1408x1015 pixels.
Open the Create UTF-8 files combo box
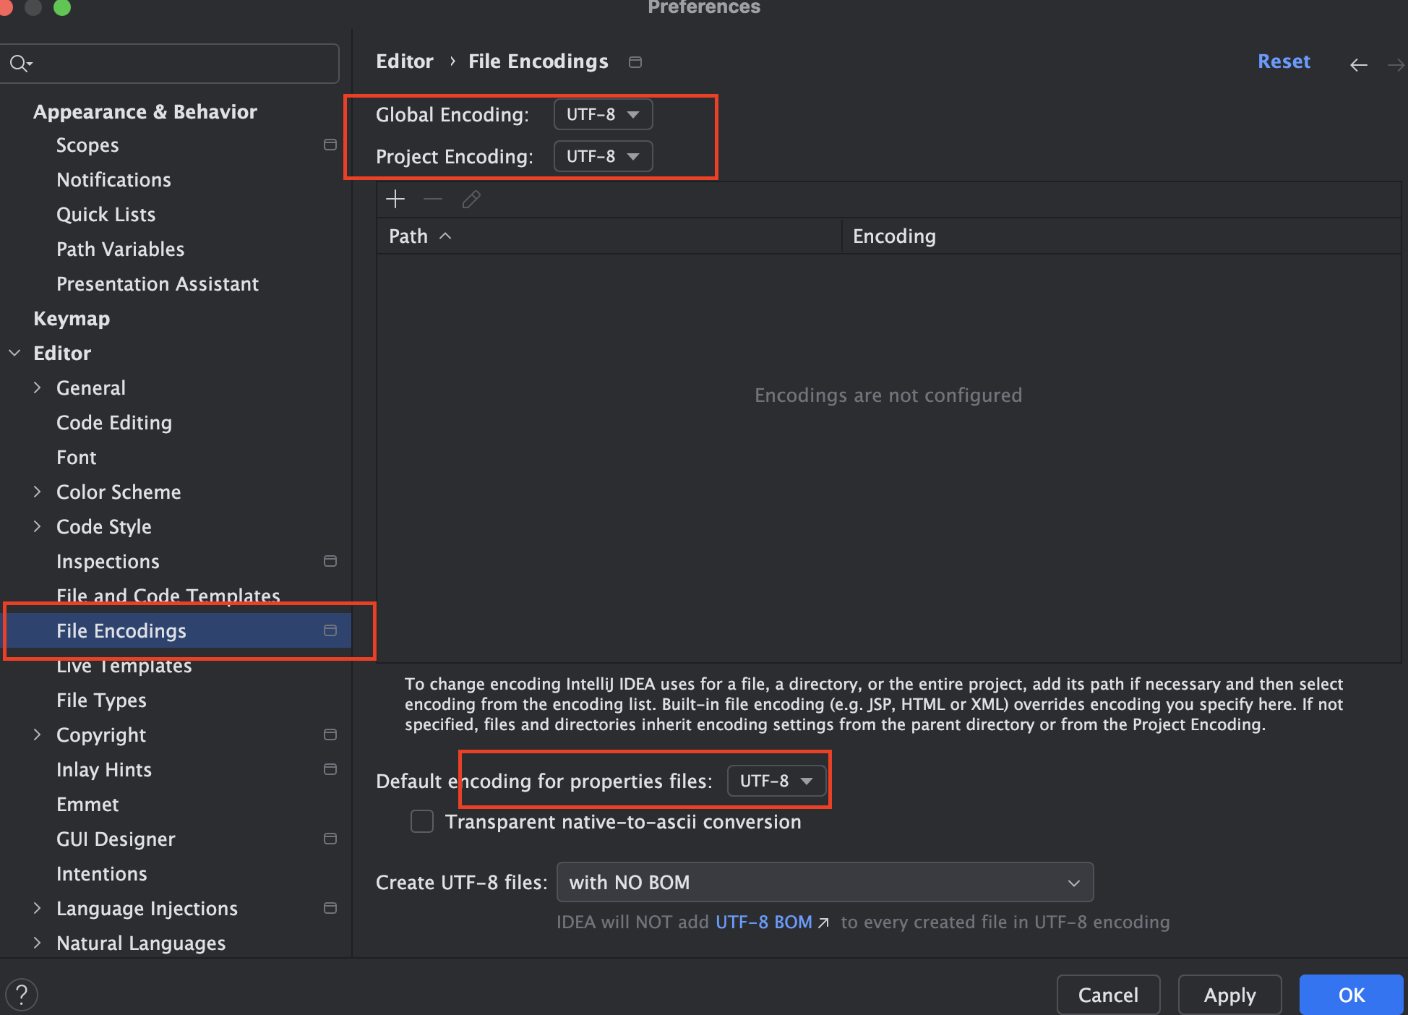click(824, 882)
